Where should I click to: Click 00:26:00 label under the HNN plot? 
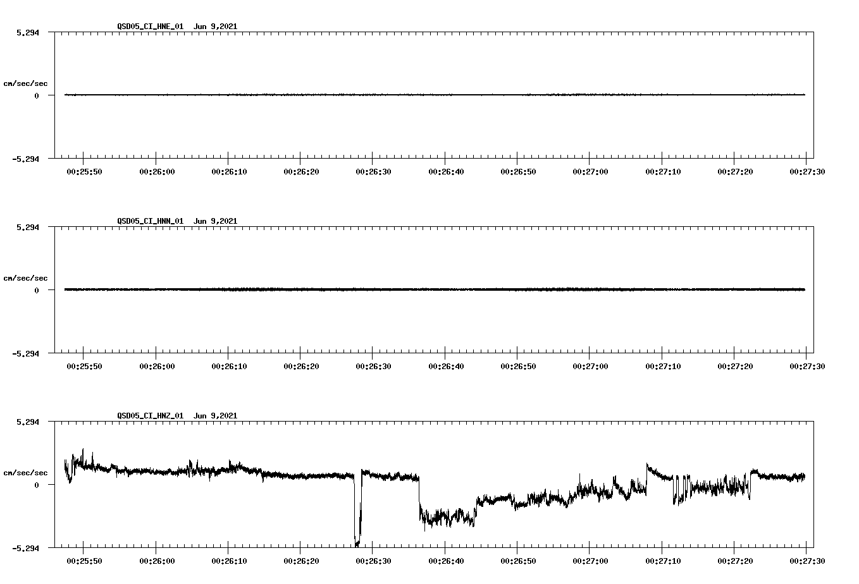(157, 367)
